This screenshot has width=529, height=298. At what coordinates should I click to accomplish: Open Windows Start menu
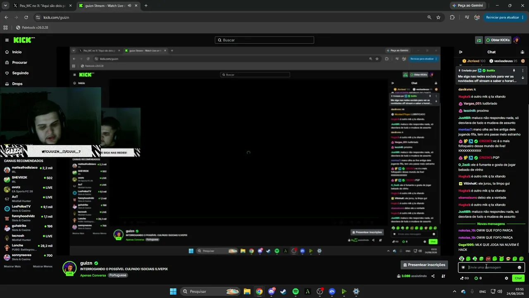[x=173, y=291]
